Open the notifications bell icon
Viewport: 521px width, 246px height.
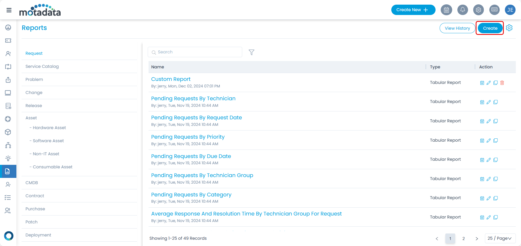pyautogui.click(x=462, y=10)
